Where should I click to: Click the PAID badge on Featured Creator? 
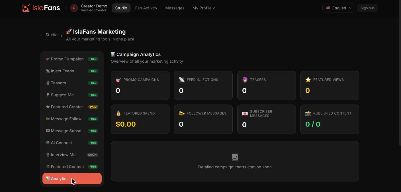[x=93, y=107]
